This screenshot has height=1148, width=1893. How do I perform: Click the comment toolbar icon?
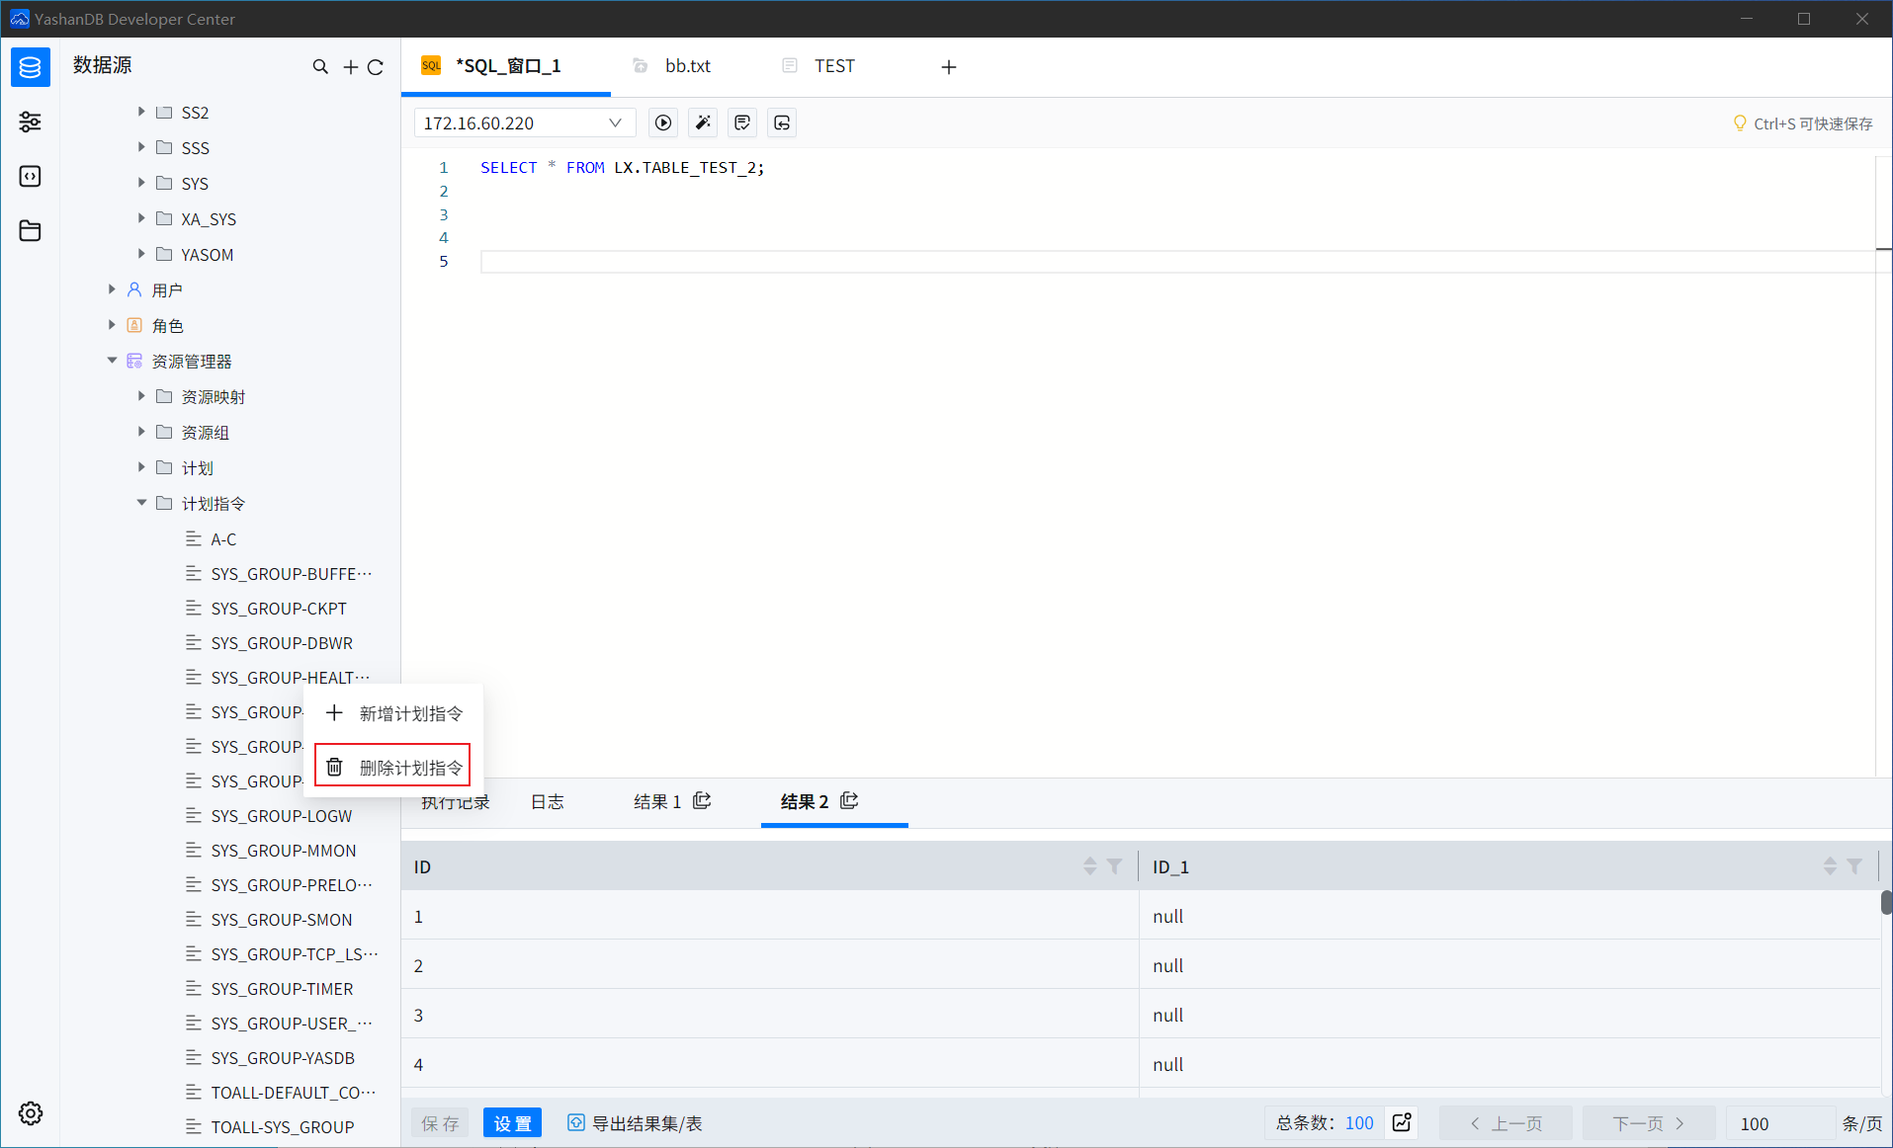[x=742, y=123]
